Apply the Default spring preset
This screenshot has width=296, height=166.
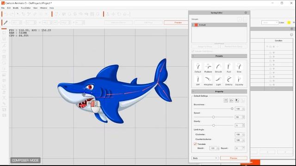(197, 68)
